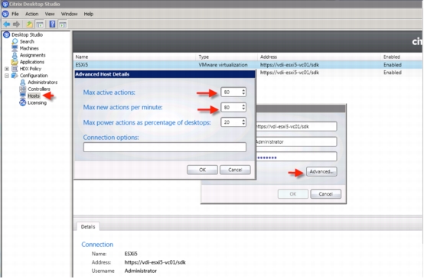Click the Connection heading in Details
Viewport: 424px width, 279px height.
pyautogui.click(x=97, y=245)
